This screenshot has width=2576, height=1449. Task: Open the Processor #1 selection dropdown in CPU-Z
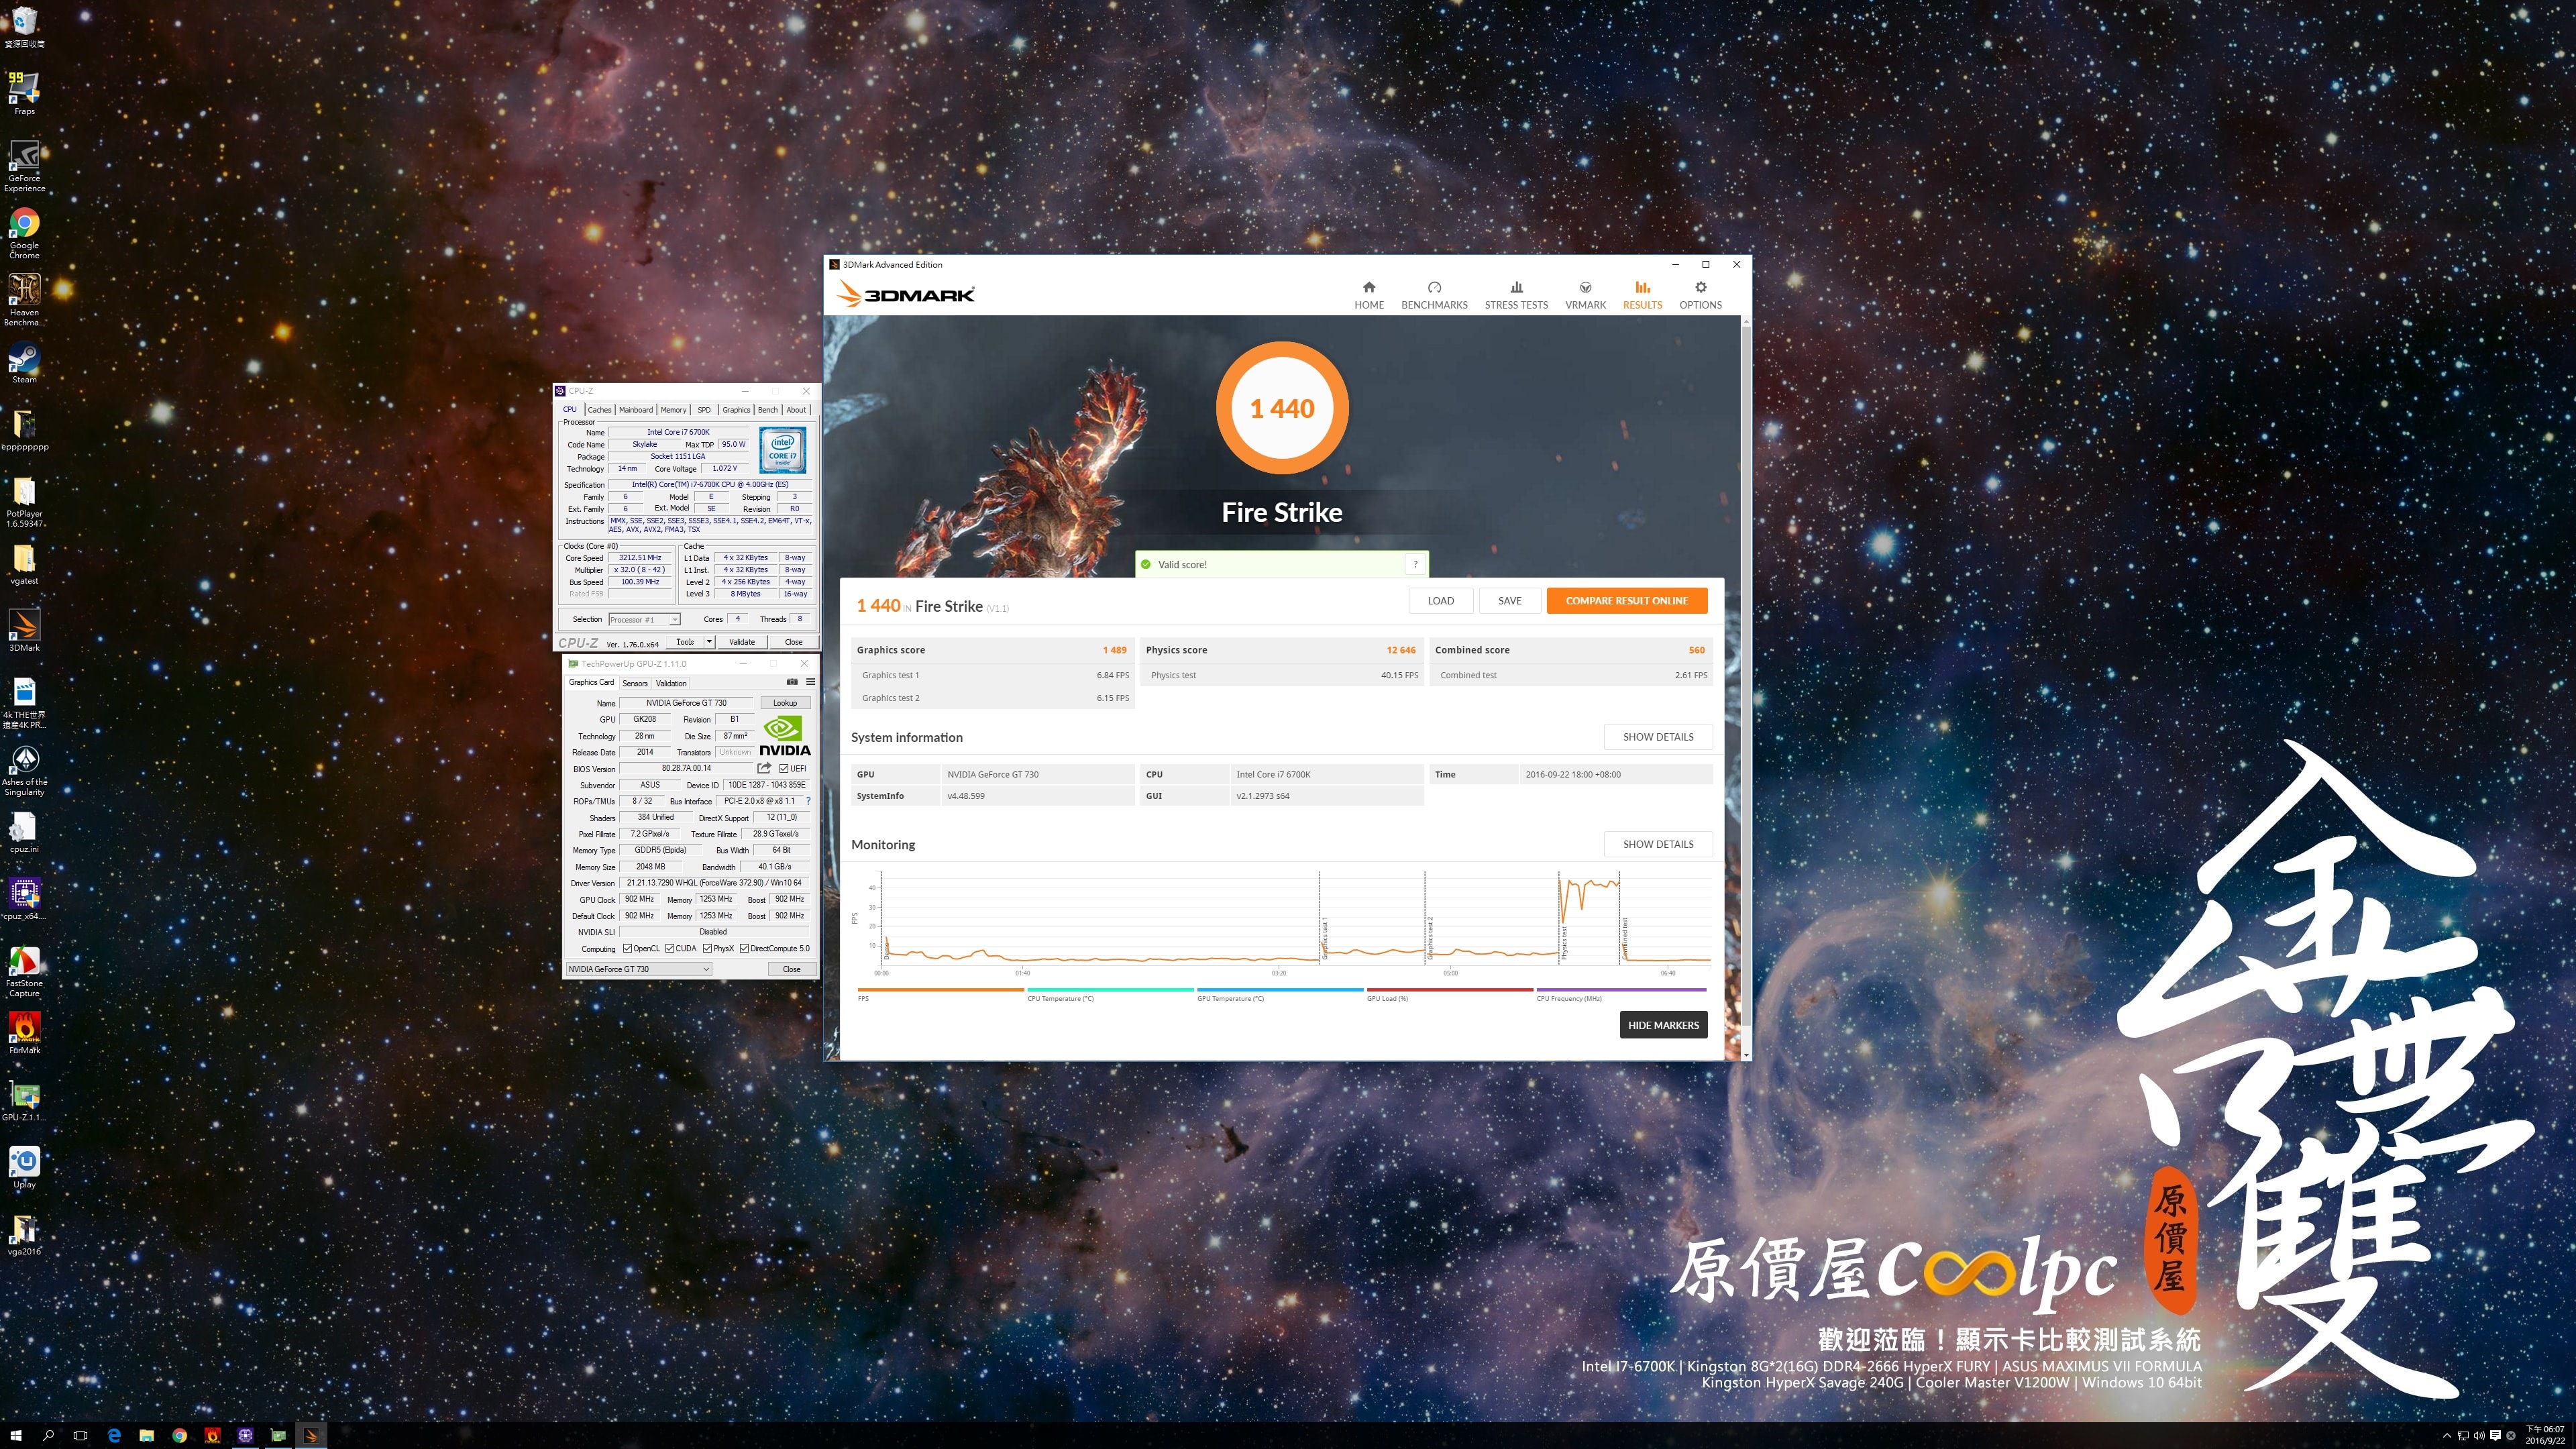click(x=643, y=619)
